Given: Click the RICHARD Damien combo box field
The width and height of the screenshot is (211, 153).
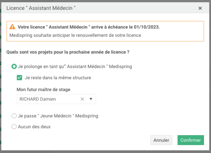Looking at the screenshot, I should pos(57,99).
